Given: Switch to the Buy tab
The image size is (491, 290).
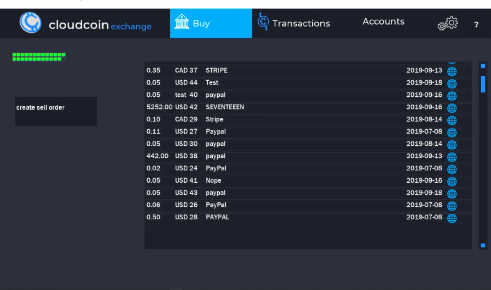Looking at the screenshot, I should [x=211, y=23].
